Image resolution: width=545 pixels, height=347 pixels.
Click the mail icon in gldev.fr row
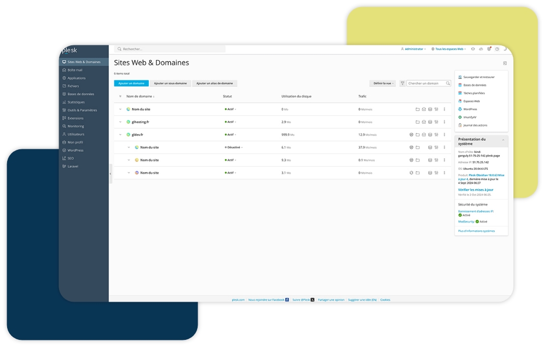[x=424, y=135]
